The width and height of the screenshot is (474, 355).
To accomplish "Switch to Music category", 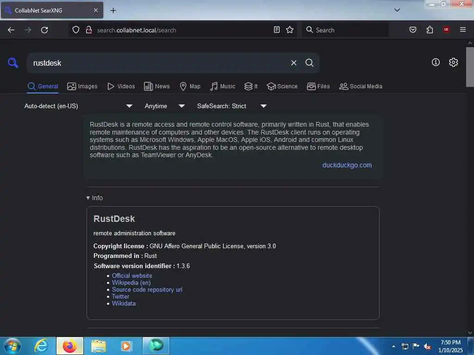I will click(x=223, y=86).
